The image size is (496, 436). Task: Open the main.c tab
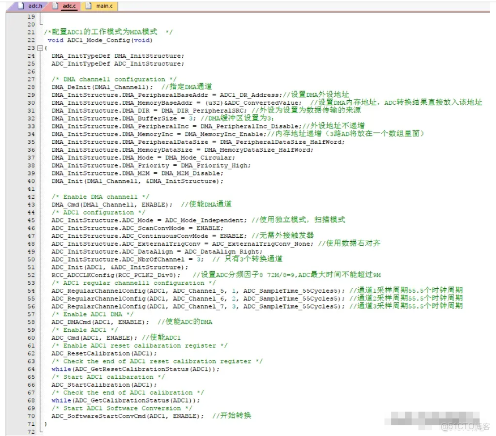click(x=99, y=6)
